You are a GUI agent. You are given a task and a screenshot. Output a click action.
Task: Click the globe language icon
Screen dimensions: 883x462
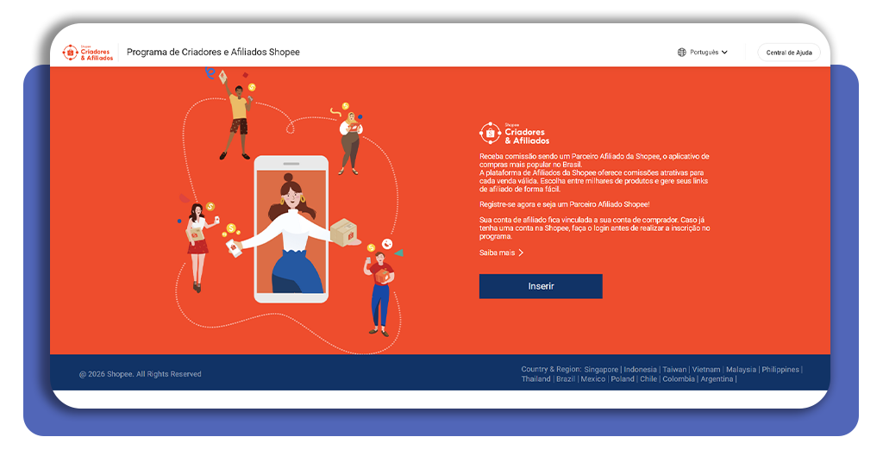(x=681, y=53)
